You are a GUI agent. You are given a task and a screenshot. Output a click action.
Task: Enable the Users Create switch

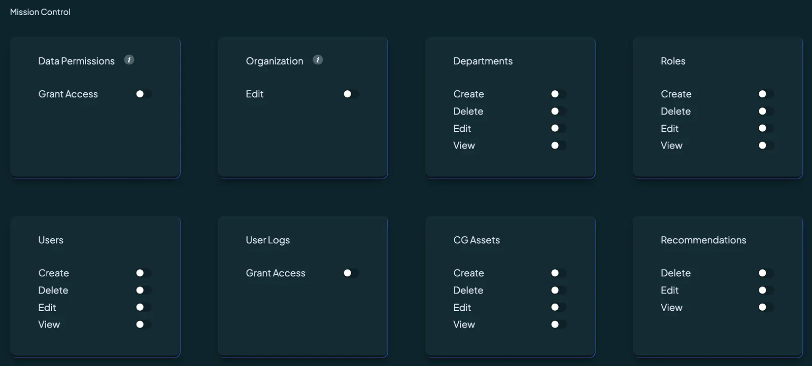click(x=144, y=273)
